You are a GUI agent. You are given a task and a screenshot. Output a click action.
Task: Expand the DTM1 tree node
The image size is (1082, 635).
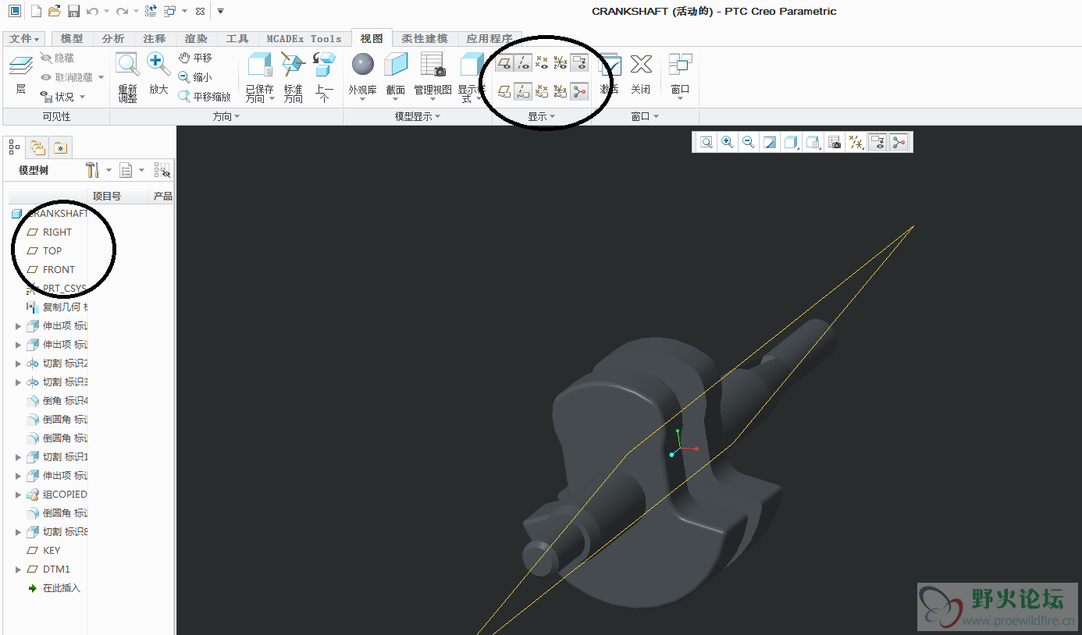[x=19, y=569]
